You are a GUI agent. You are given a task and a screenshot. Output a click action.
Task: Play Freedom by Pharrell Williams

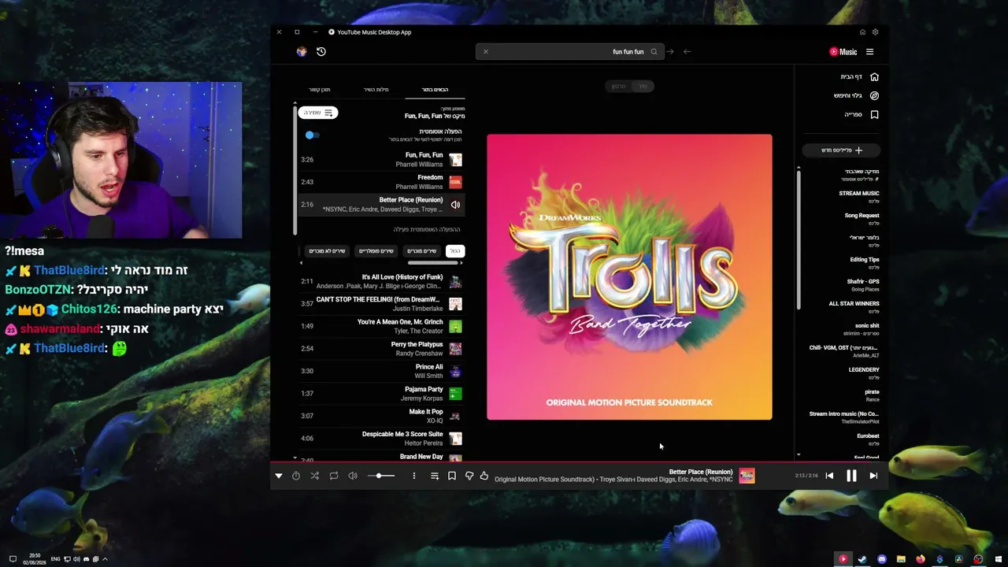coord(381,182)
